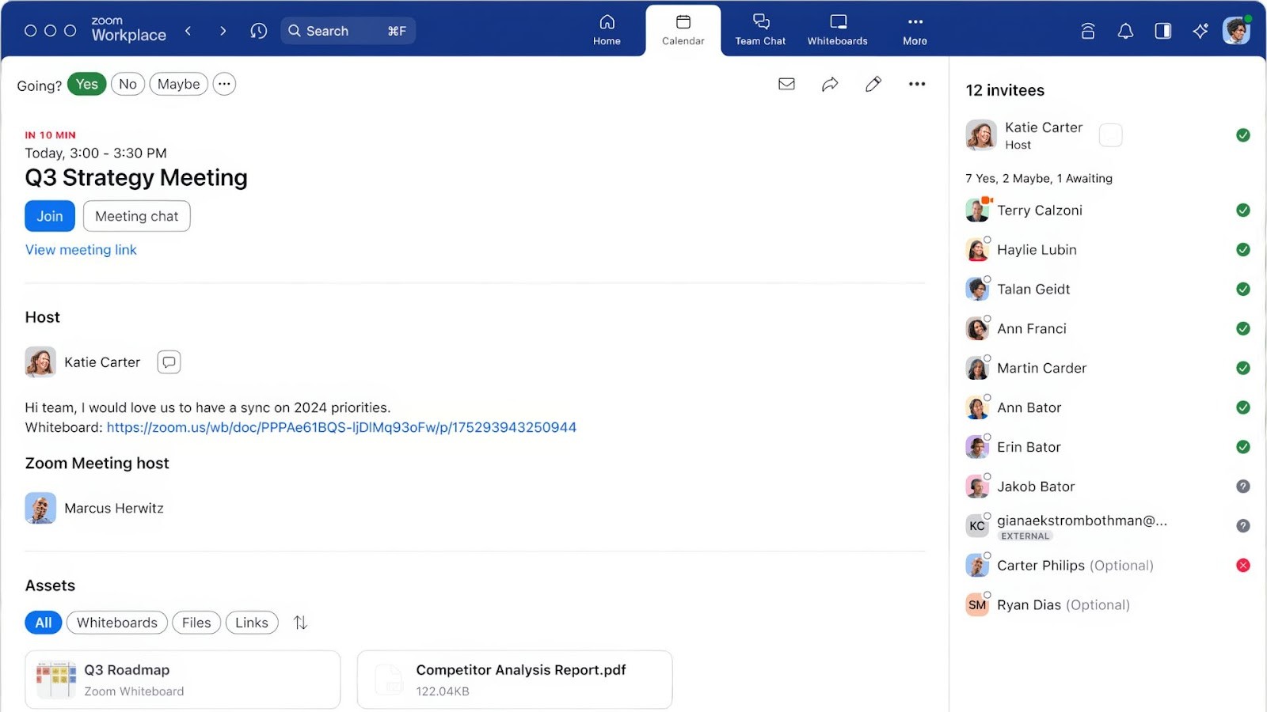
Task: Open the Competitor Analysis Report PDF
Action: click(x=513, y=679)
